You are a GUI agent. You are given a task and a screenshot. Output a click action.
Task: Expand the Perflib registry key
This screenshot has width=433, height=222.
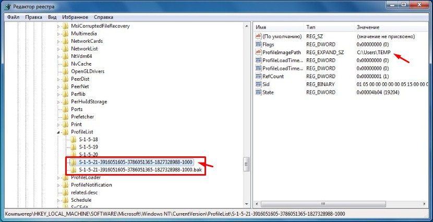pos(58,94)
